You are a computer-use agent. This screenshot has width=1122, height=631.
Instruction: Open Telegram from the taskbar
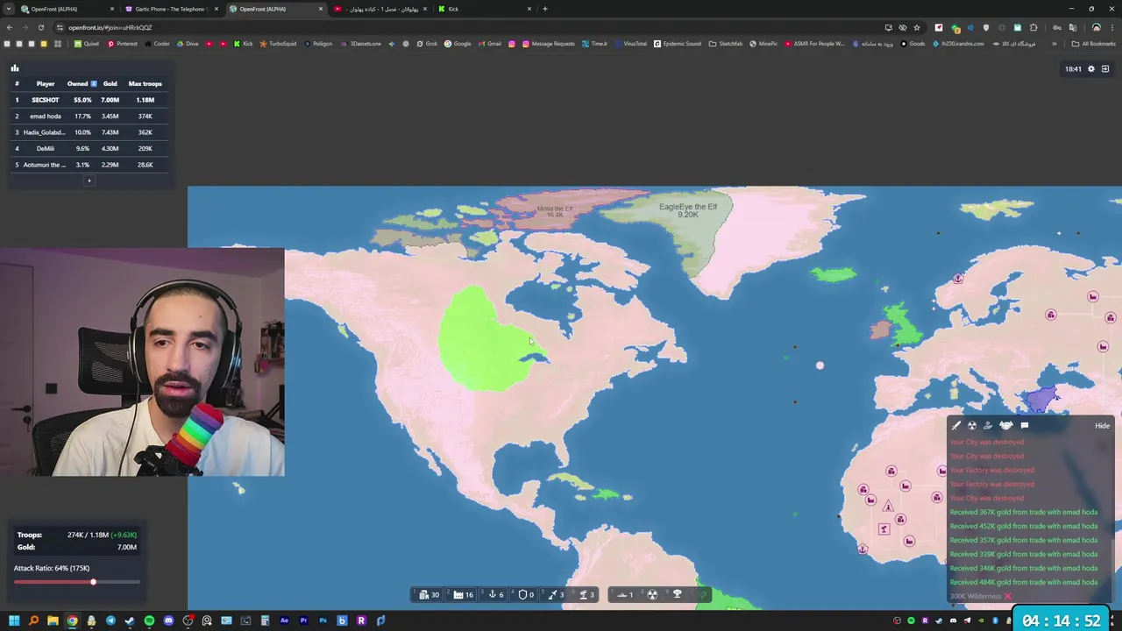[110, 620]
